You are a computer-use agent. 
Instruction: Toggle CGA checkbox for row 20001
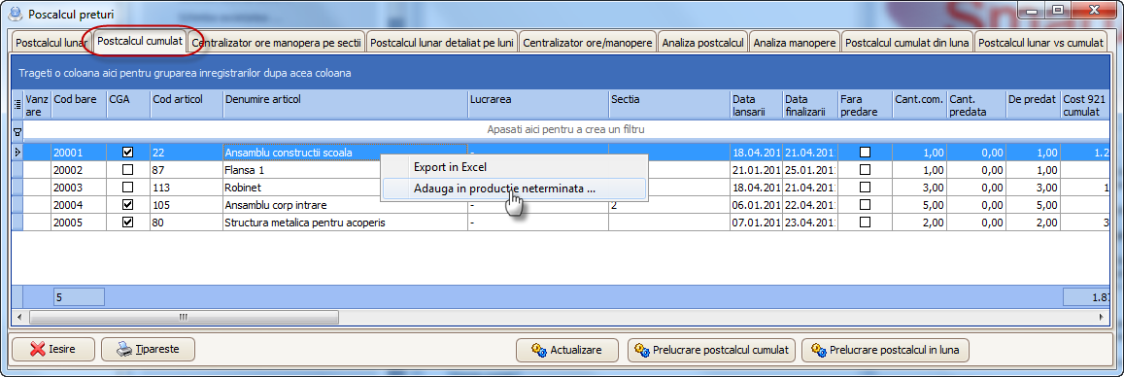pyautogui.click(x=127, y=152)
